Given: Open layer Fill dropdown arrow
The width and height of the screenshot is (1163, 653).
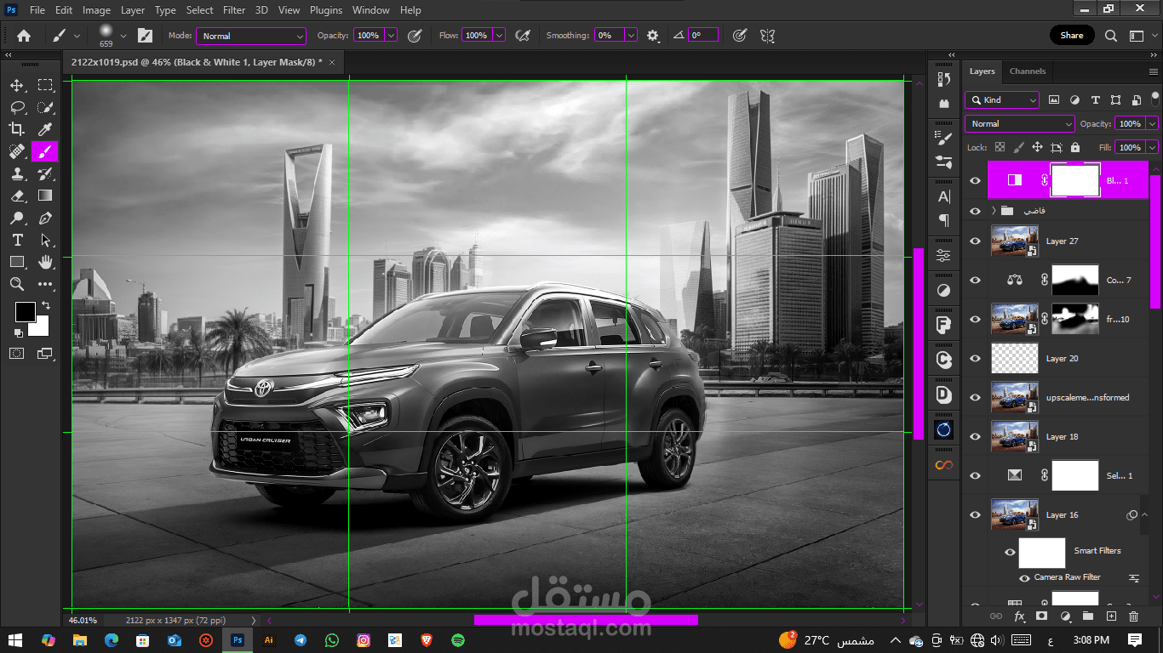Looking at the screenshot, I should coord(1152,147).
